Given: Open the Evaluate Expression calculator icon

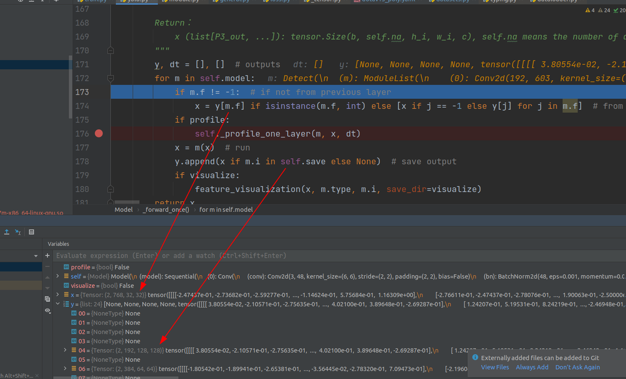Looking at the screenshot, I should [31, 232].
